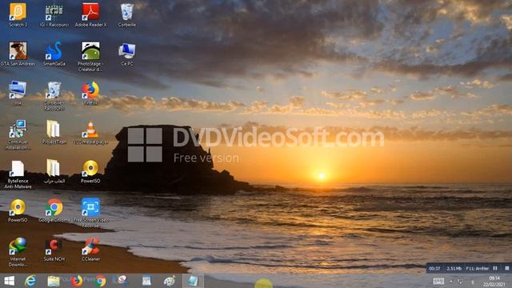The width and height of the screenshot is (512, 288).
Task: Select the Firefox desktop shortcut
Action: click(x=90, y=93)
